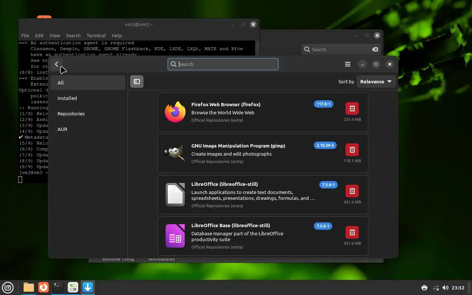The width and height of the screenshot is (472, 295).
Task: Open the Sort by Relevance dropdown
Action: point(376,81)
